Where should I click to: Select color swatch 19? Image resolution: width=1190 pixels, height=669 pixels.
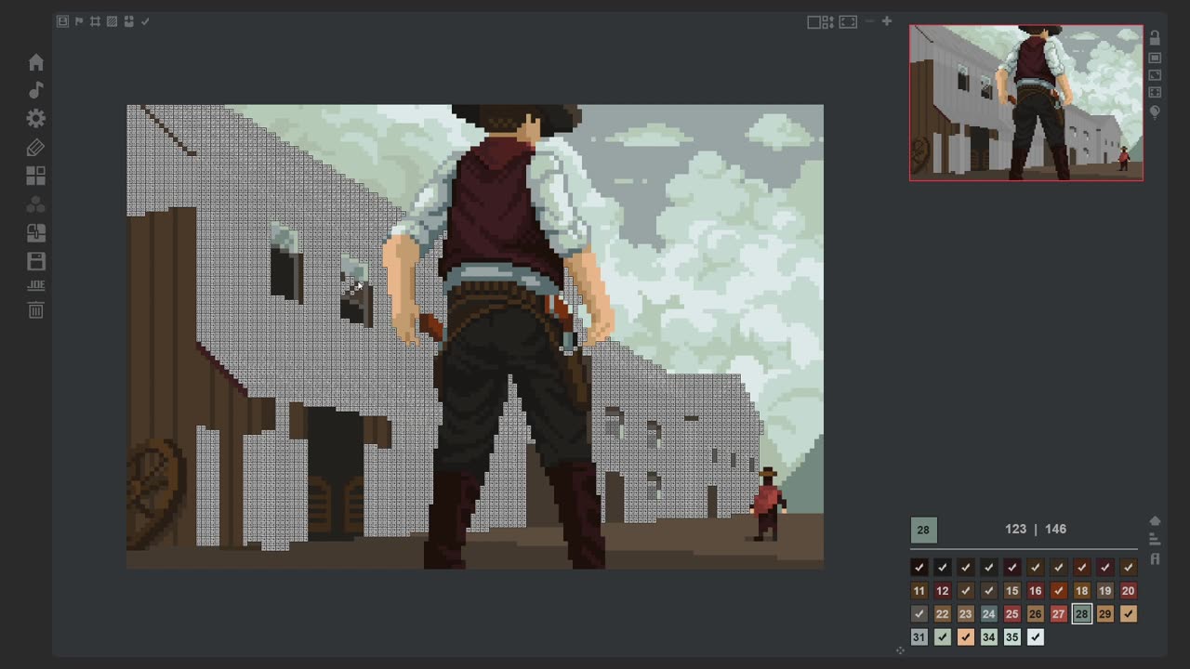(1104, 590)
